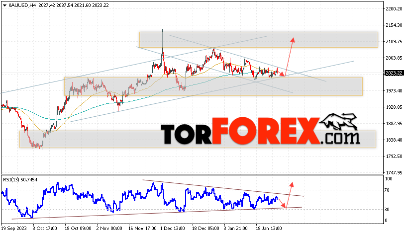Click the current price label 2023.22
The height and width of the screenshot is (234, 406).
point(394,73)
